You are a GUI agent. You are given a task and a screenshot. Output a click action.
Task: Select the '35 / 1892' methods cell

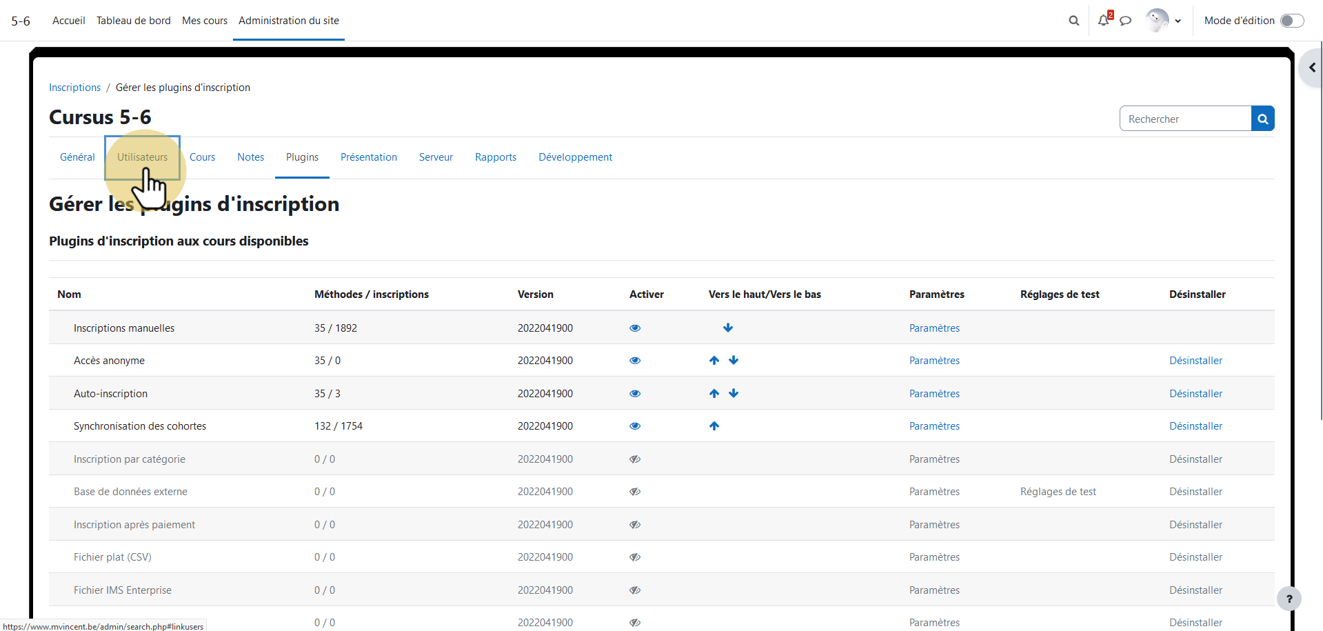point(336,328)
